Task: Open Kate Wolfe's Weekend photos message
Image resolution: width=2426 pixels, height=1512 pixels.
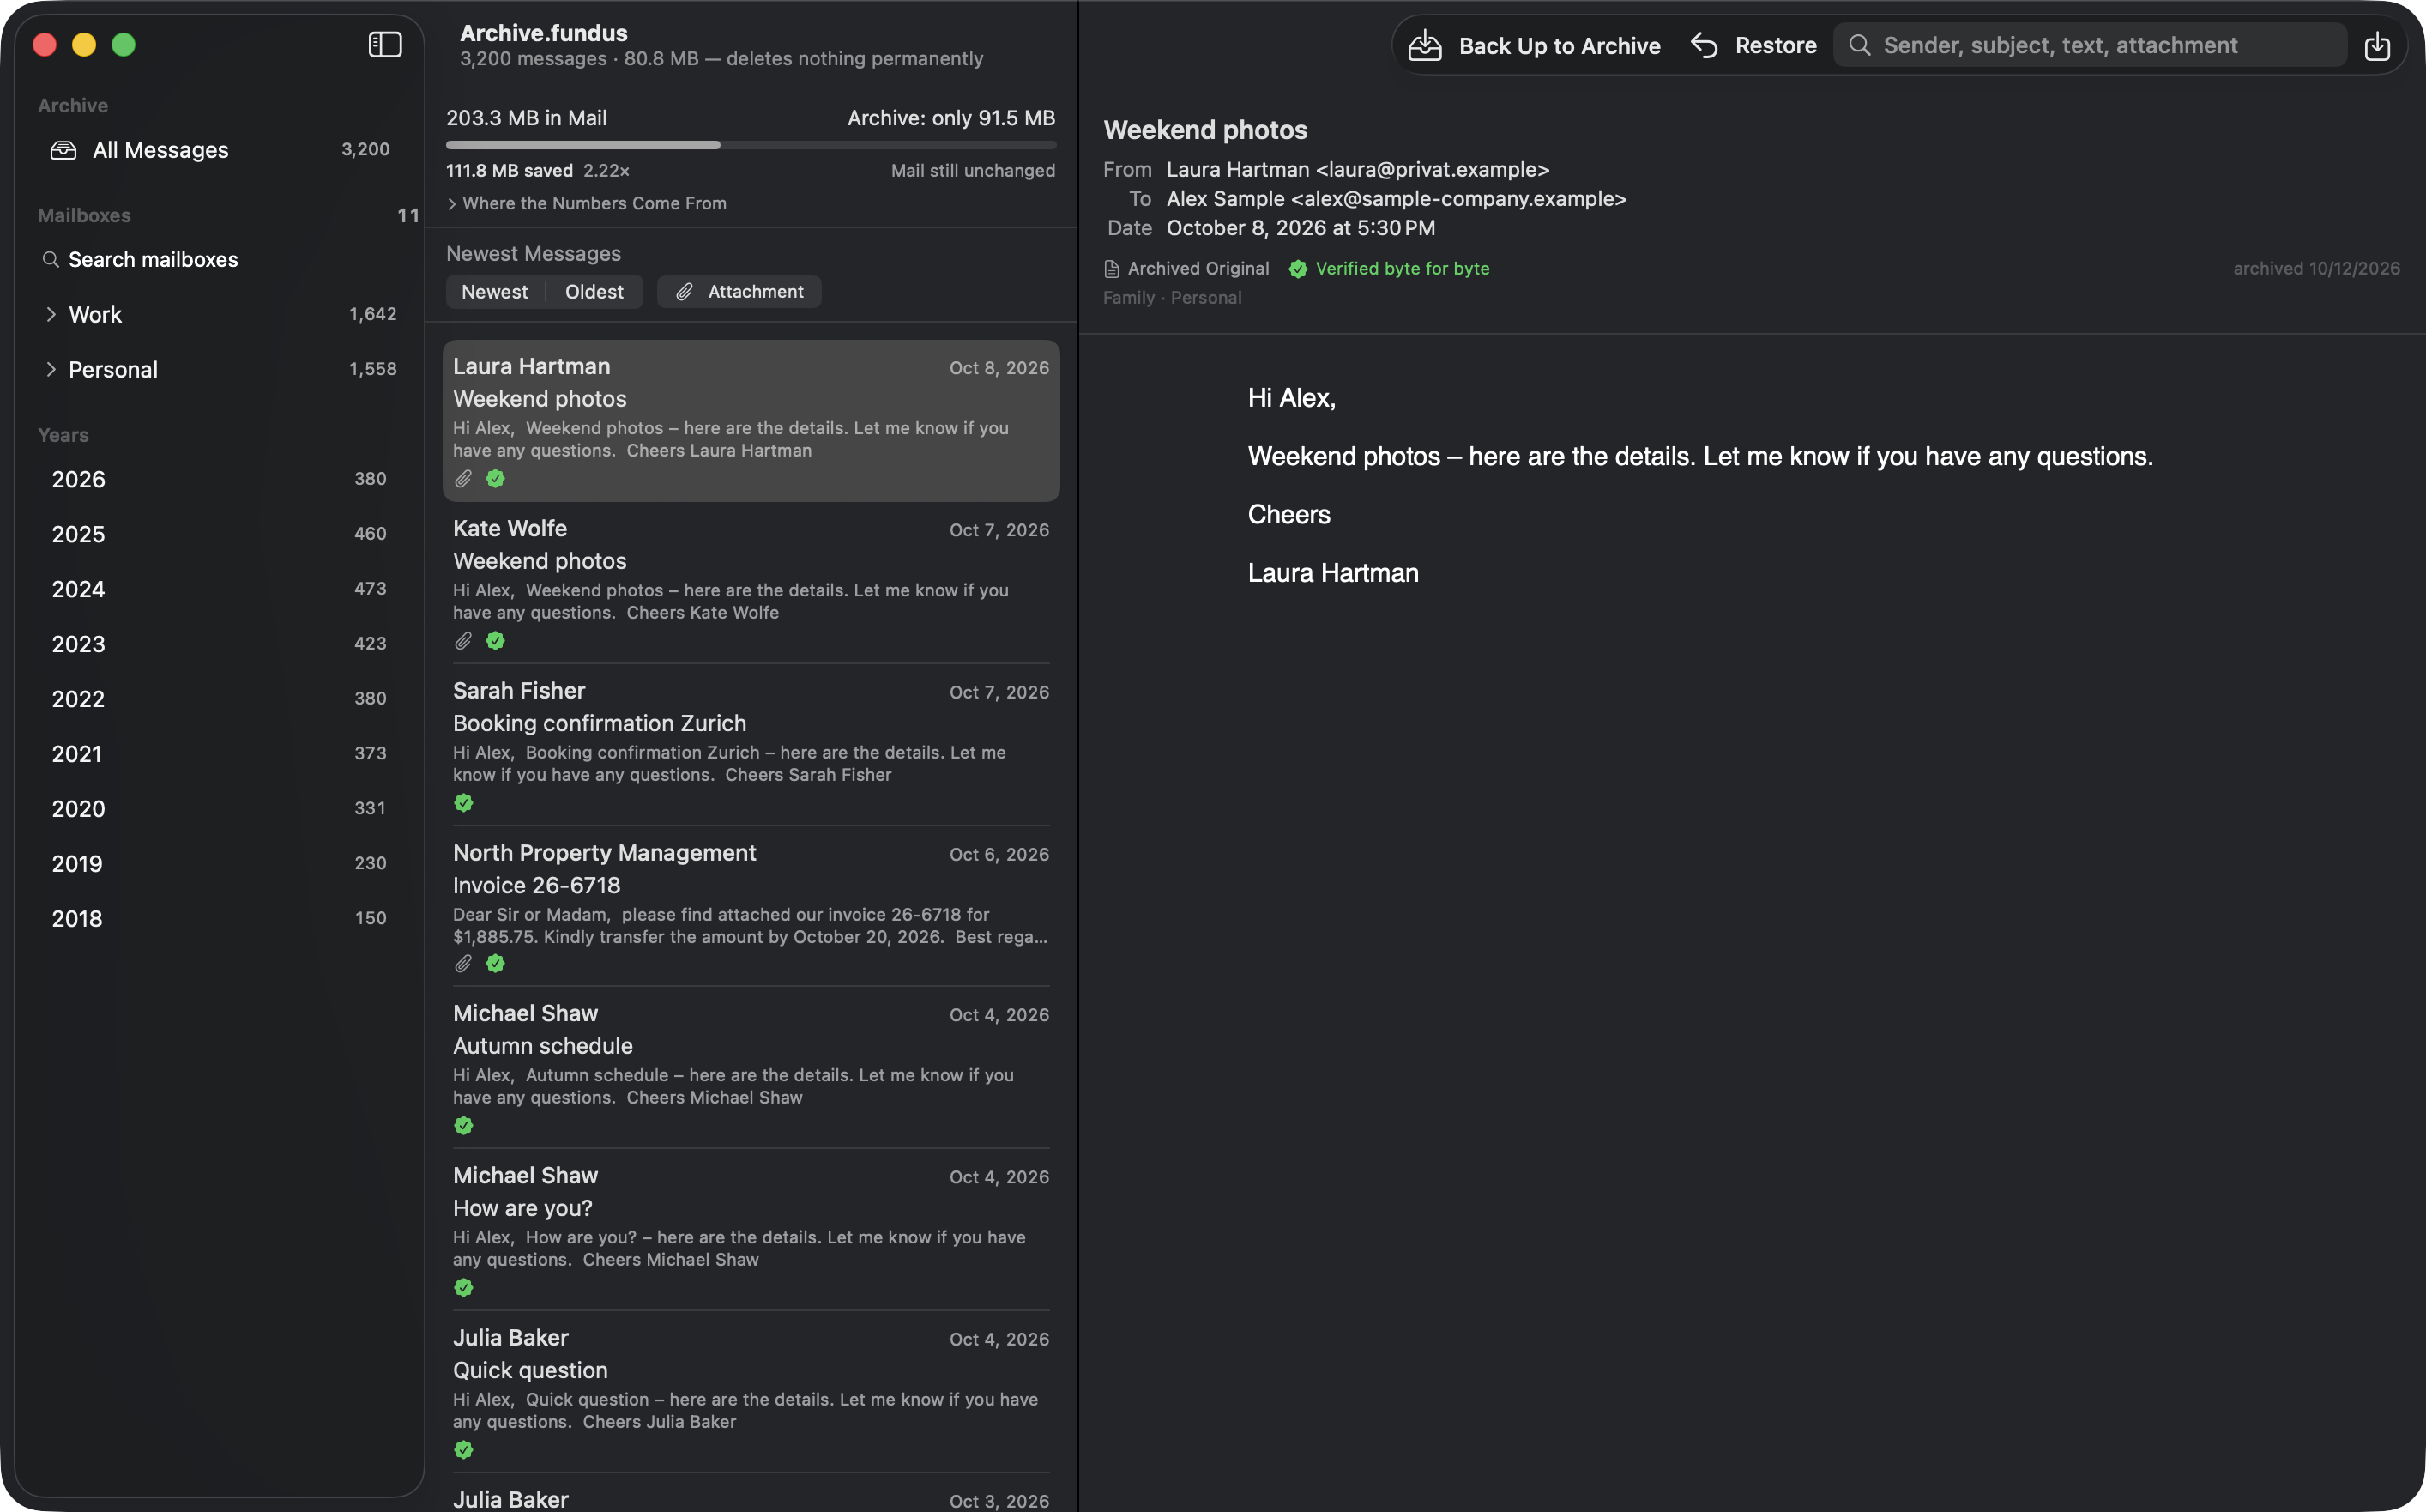Action: pyautogui.click(x=751, y=583)
